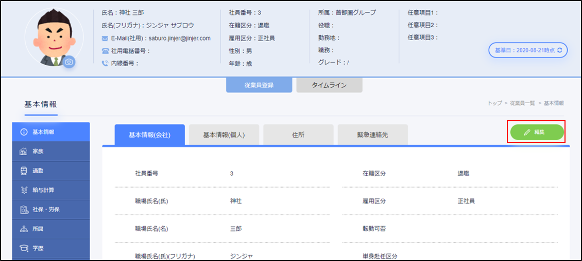Image resolution: width=582 pixels, height=261 pixels.
Task: Switch to the タイムライン tab
Action: coord(329,85)
